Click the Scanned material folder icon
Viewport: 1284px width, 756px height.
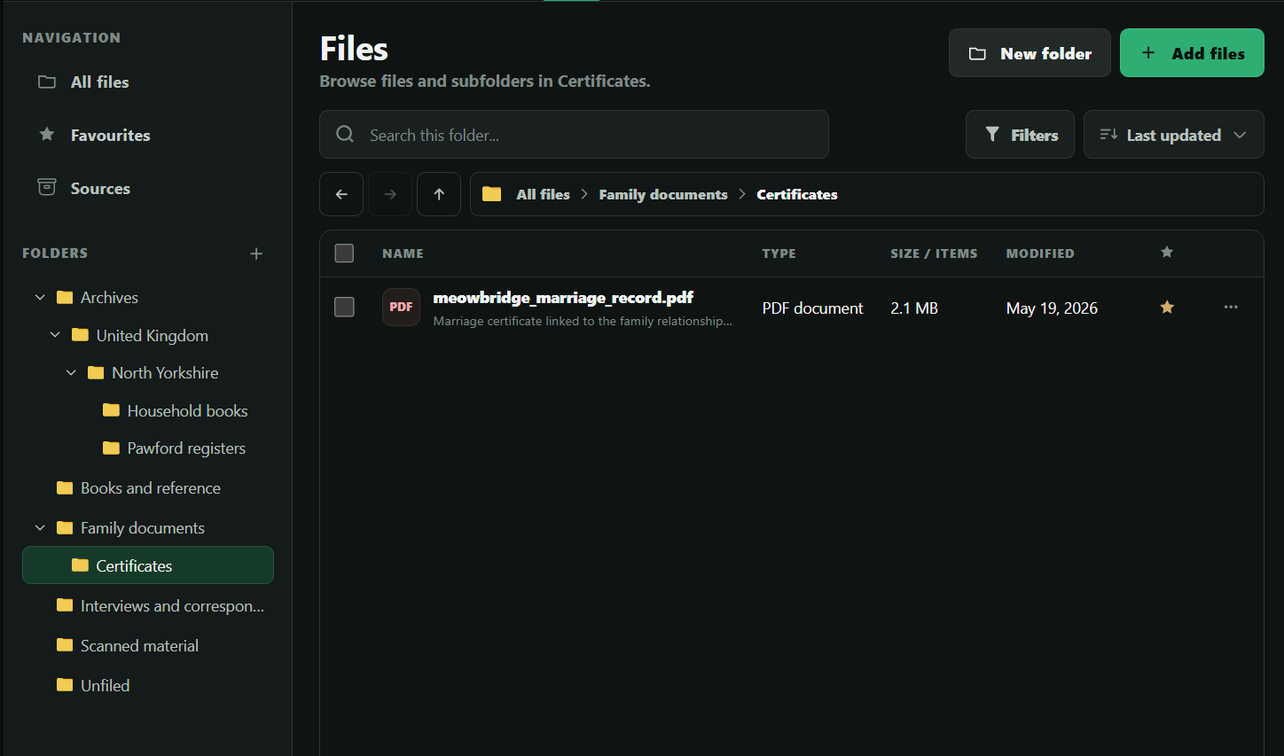pos(65,644)
